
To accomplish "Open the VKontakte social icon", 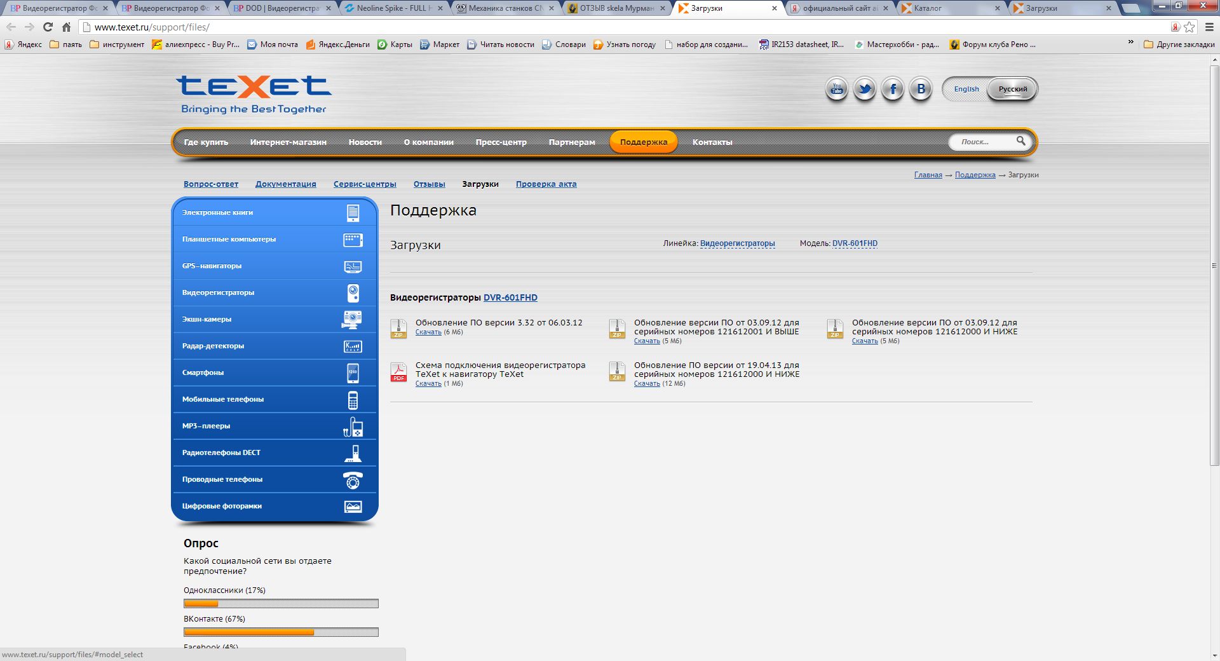I will click(921, 89).
